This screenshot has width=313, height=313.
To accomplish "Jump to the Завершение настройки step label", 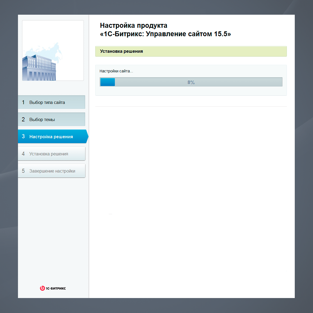I will click(x=52, y=171).
